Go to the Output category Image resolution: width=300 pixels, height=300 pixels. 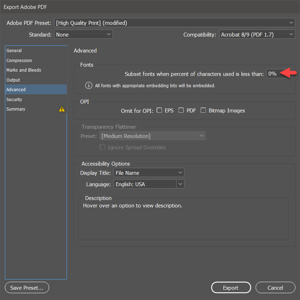(x=36, y=80)
